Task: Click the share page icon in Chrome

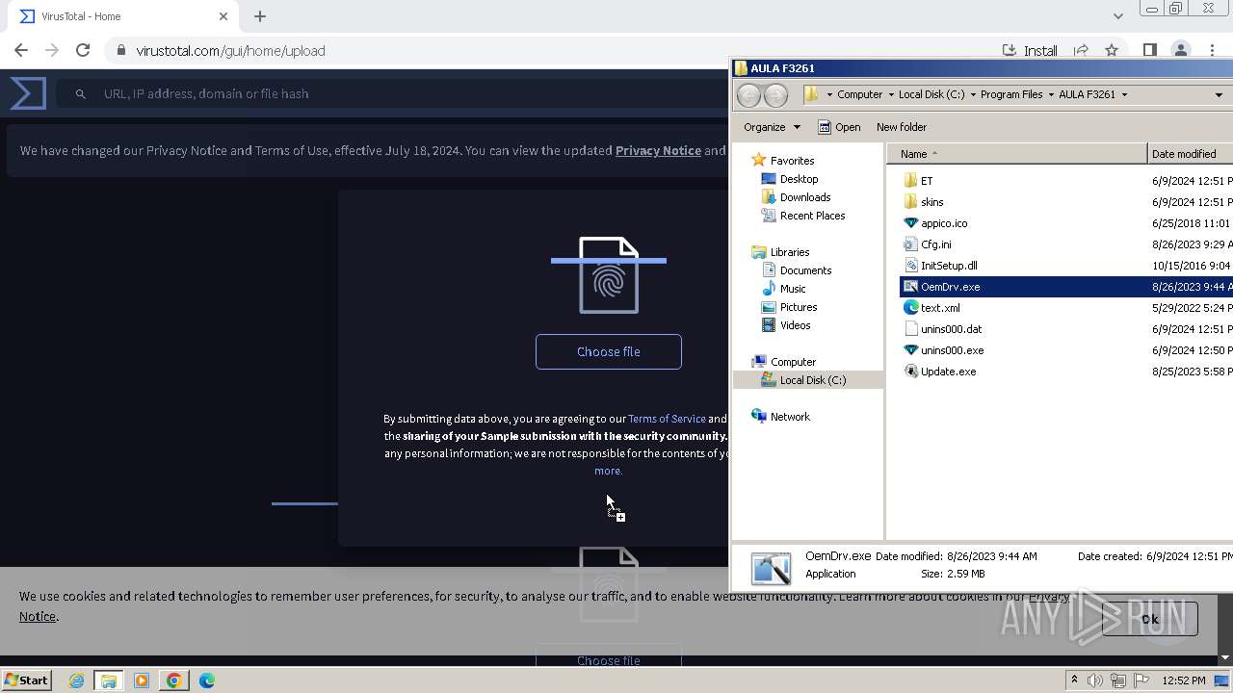Action: point(1081,50)
